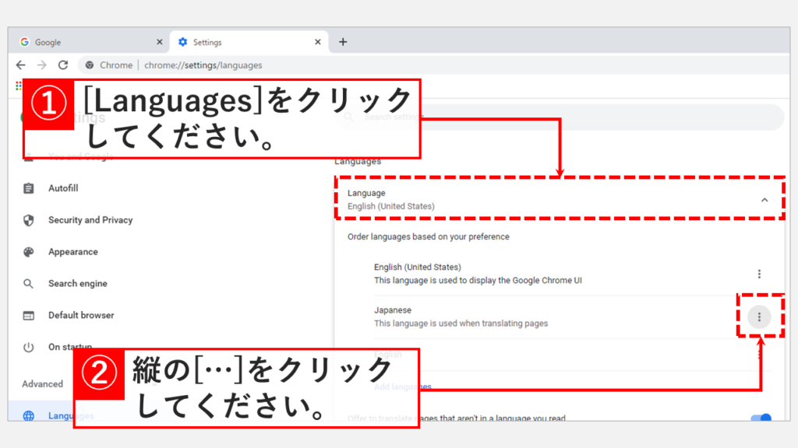Click the Security and Privacy shield icon

[29, 220]
